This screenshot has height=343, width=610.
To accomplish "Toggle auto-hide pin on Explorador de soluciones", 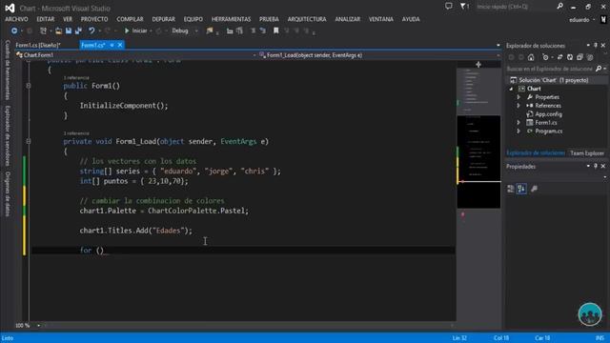I will 596,46.
